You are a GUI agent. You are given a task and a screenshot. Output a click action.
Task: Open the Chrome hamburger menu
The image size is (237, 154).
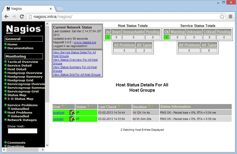click(230, 16)
